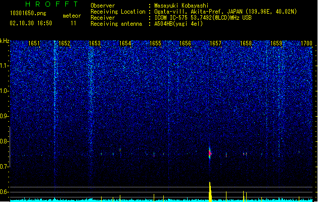The height and width of the screenshot is (202, 318).
Task: Click the 0.9 kHz frequency label
Action: (5, 116)
